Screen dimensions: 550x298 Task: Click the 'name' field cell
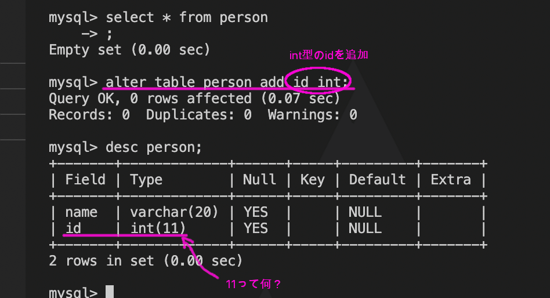[x=81, y=212]
